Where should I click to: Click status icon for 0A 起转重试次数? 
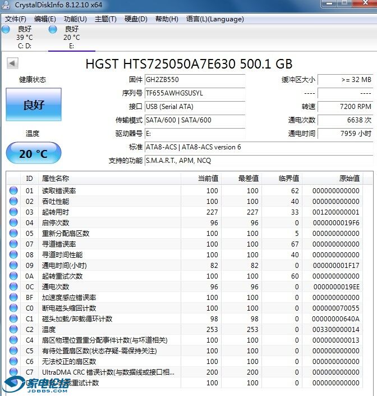13,276
